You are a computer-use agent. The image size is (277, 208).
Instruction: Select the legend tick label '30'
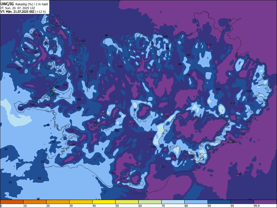pos(71,206)
